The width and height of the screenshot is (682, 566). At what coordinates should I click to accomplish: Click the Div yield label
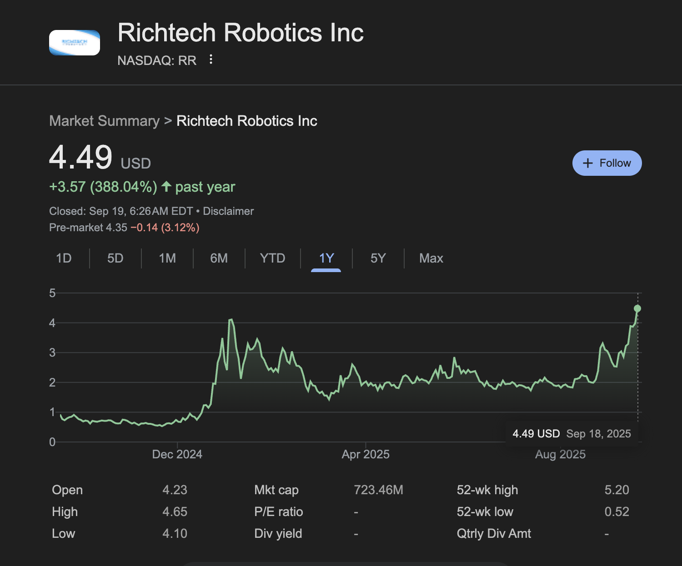(x=278, y=534)
